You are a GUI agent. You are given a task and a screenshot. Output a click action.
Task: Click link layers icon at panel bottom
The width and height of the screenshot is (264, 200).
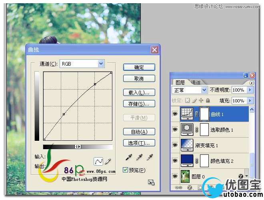178,187
